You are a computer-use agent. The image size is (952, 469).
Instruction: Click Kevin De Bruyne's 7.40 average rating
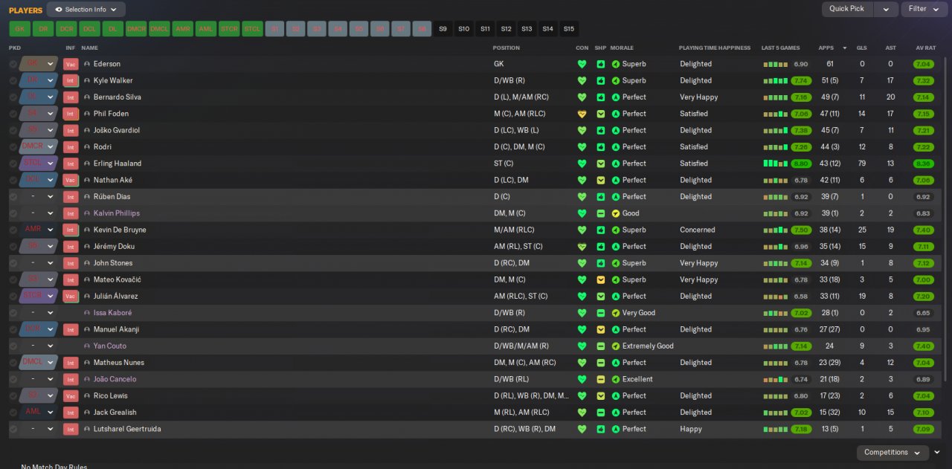pos(924,230)
